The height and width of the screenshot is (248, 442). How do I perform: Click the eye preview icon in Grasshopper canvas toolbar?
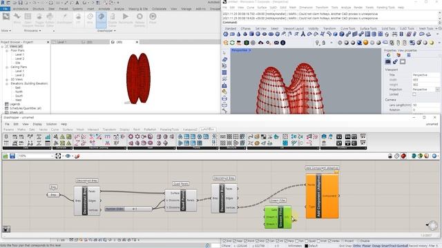(68, 156)
